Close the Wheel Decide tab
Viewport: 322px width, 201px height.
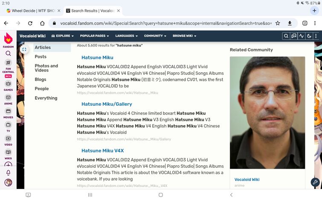[x=59, y=11]
